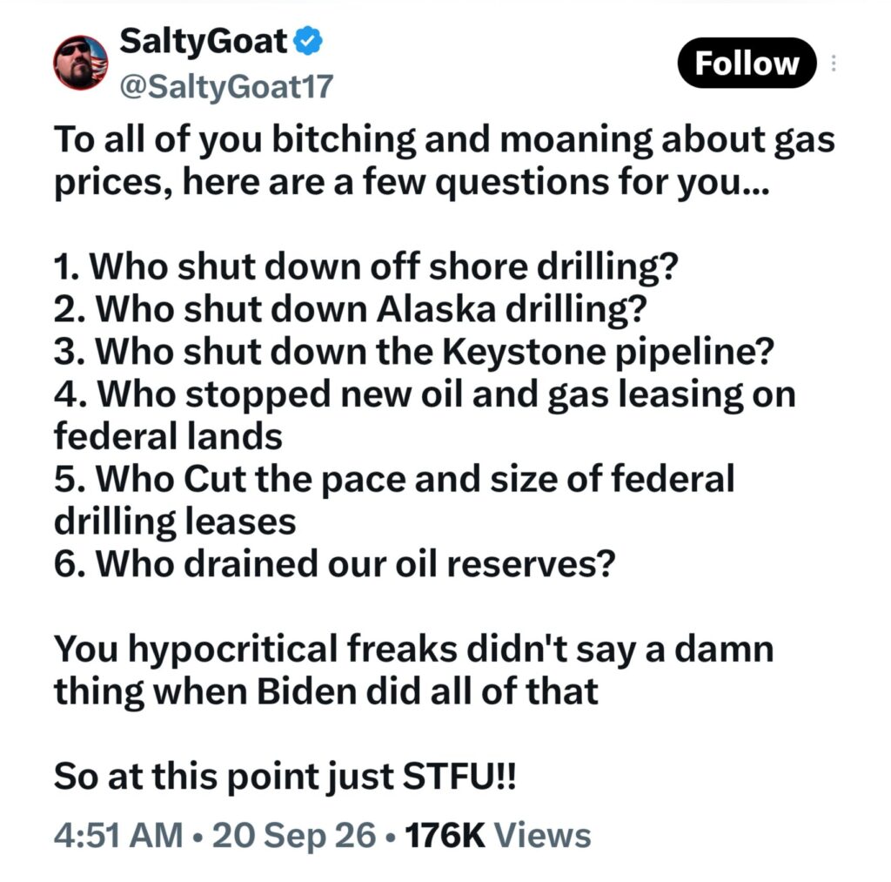Click the Keystone pipeline question line
Screen dimensions: 891x882
(x=413, y=352)
